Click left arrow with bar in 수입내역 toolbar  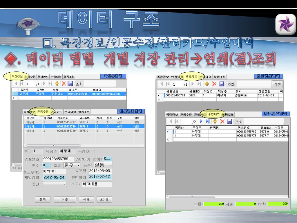click(x=176, y=121)
